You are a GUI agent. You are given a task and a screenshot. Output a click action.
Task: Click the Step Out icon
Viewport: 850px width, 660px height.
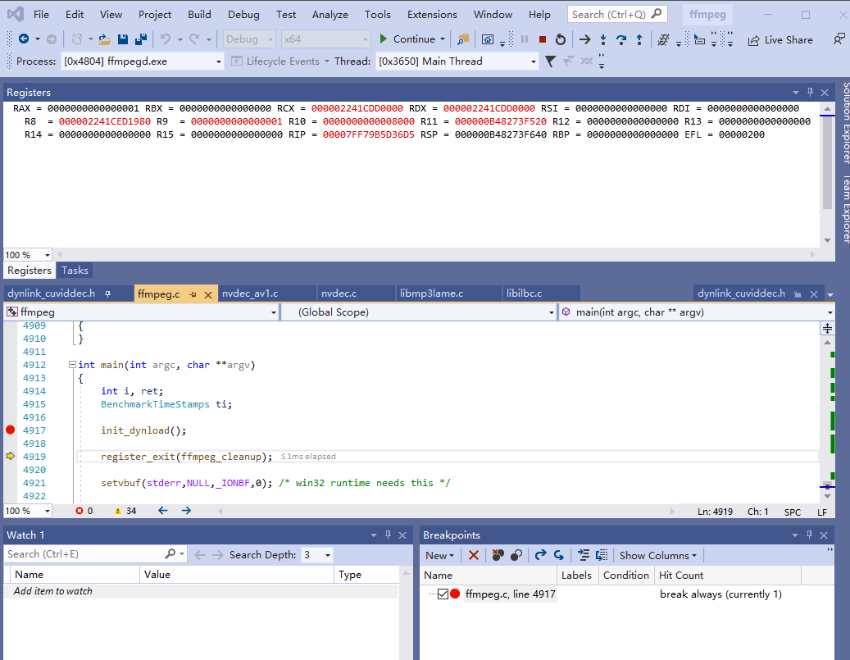pyautogui.click(x=639, y=39)
